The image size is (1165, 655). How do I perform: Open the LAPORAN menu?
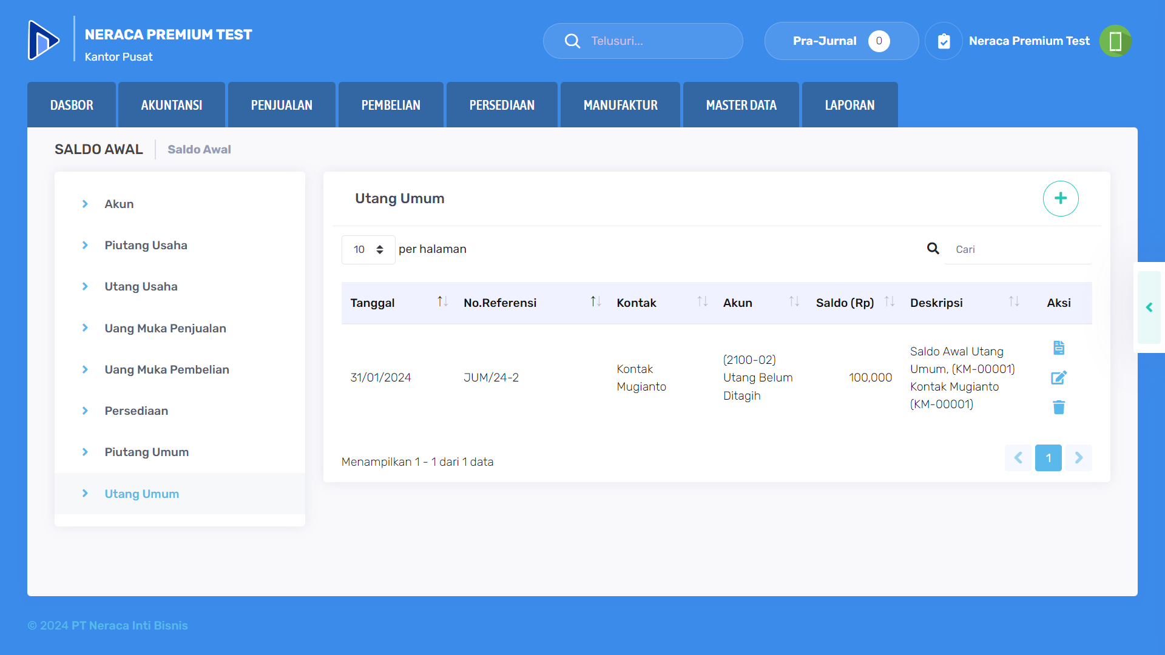click(x=849, y=105)
